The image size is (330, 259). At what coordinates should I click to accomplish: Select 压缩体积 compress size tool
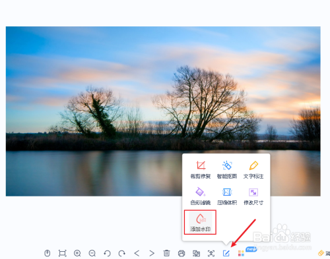click(x=227, y=196)
